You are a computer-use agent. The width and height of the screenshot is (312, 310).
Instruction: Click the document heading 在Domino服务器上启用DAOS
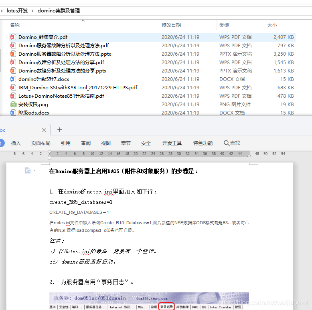tap(124, 171)
